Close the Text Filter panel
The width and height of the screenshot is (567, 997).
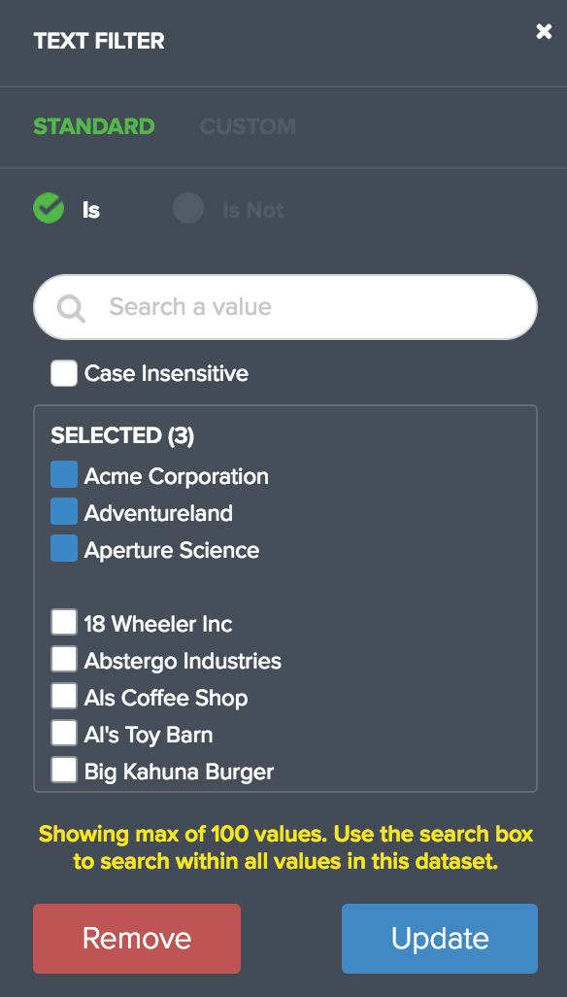click(544, 31)
